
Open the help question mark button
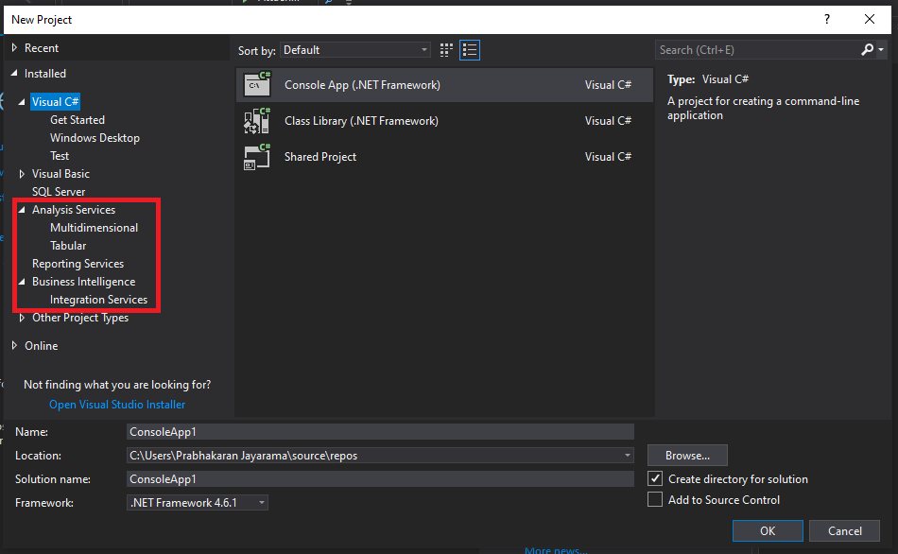pos(827,19)
